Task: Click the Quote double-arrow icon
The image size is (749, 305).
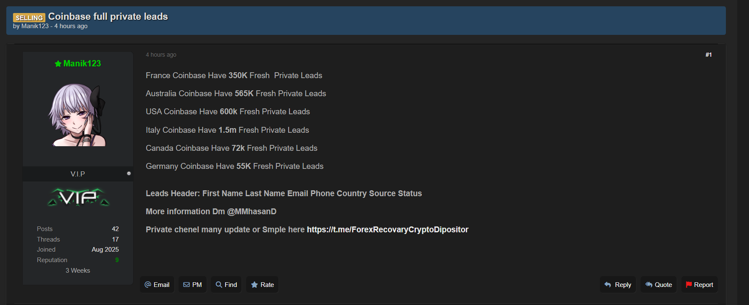Action: 649,285
